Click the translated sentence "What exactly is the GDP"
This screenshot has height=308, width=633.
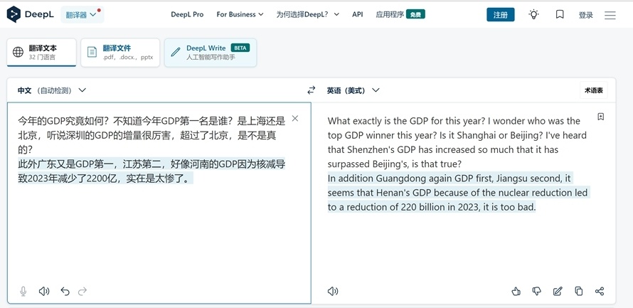click(x=407, y=121)
